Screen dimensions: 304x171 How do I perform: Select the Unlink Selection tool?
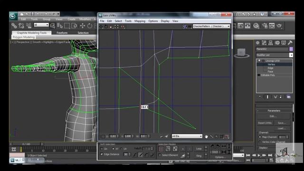click(x=21, y=26)
